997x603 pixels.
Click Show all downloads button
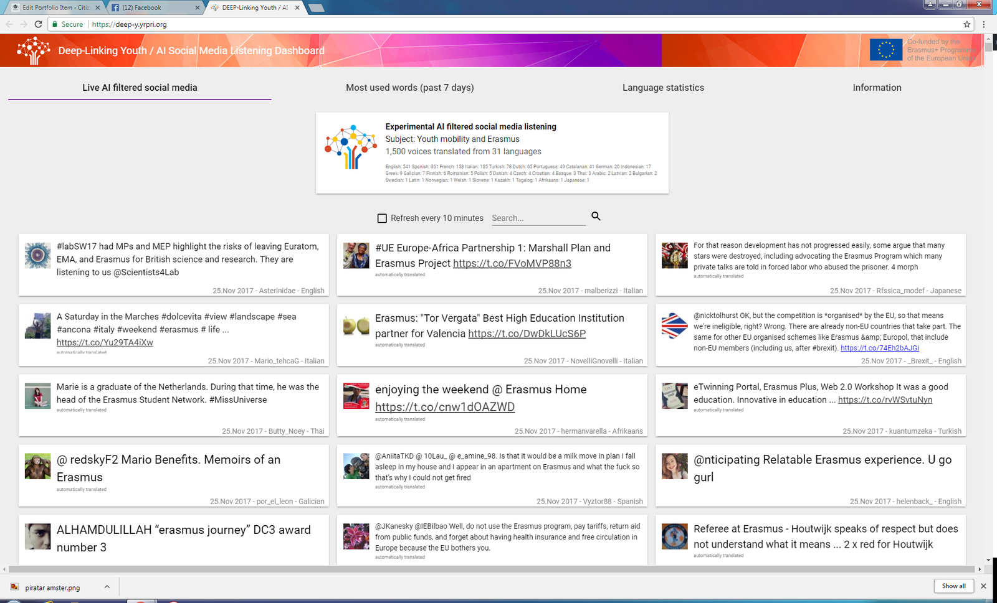tap(953, 586)
